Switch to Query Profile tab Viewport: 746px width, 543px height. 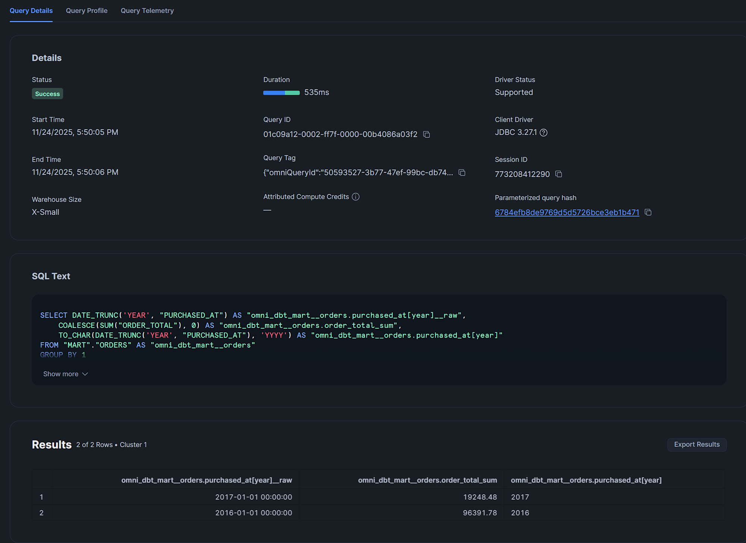87,11
